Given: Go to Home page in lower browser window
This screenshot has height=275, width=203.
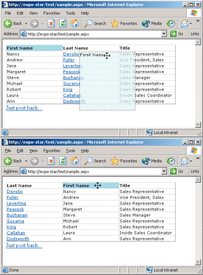Looking at the screenshot, I should click(x=75, y=161).
